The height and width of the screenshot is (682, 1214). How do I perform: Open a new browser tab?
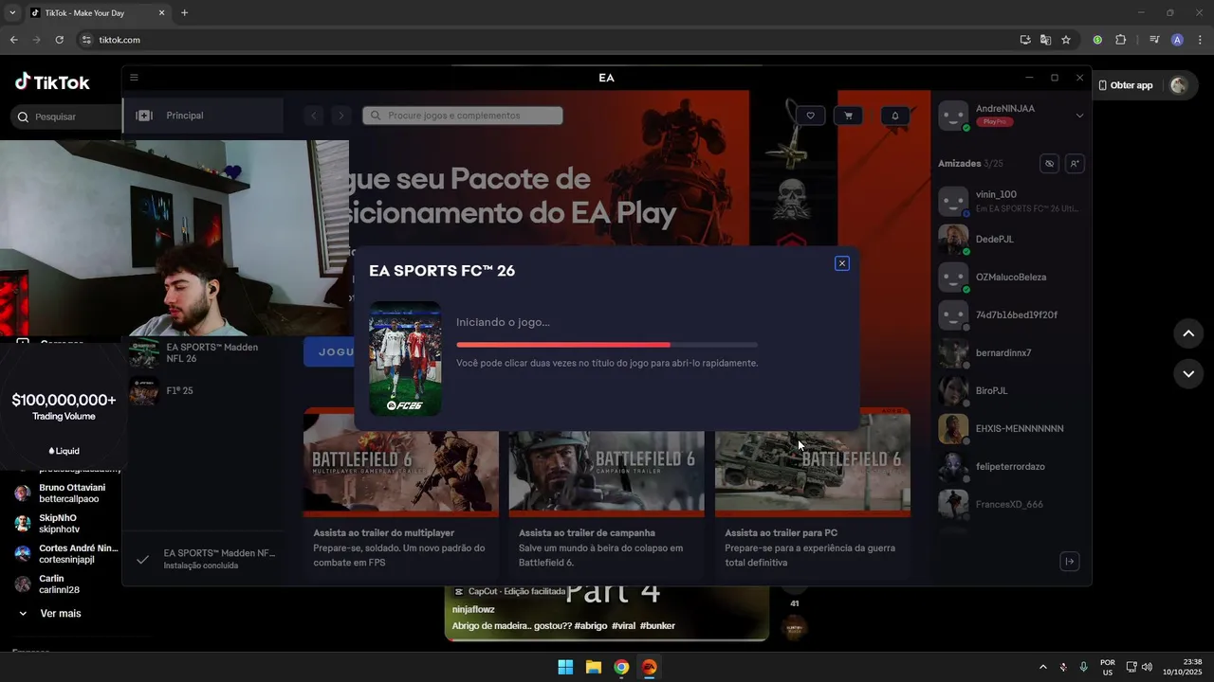click(x=184, y=13)
